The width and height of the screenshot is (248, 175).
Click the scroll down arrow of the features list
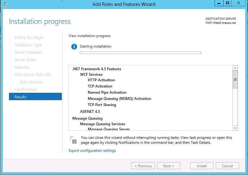click(235, 128)
